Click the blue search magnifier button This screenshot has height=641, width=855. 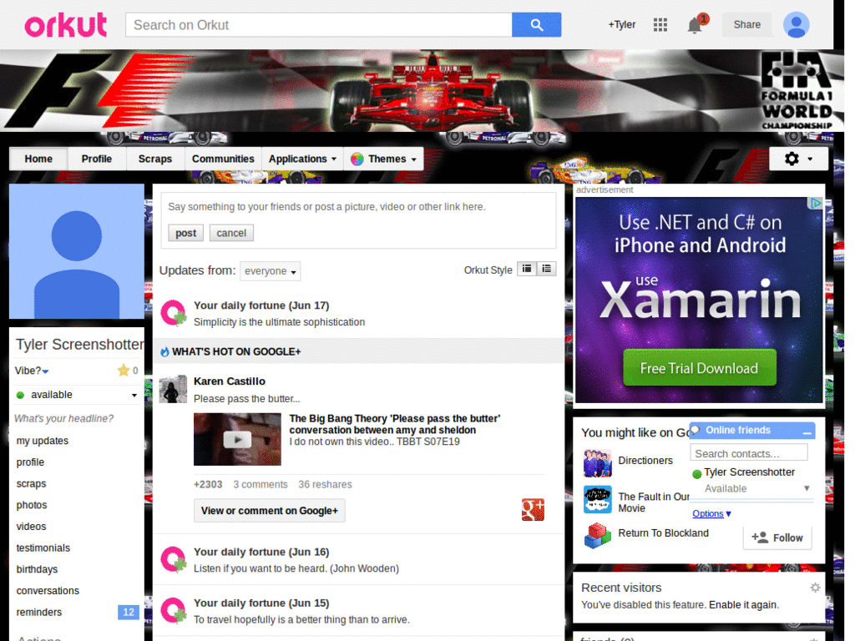537,25
